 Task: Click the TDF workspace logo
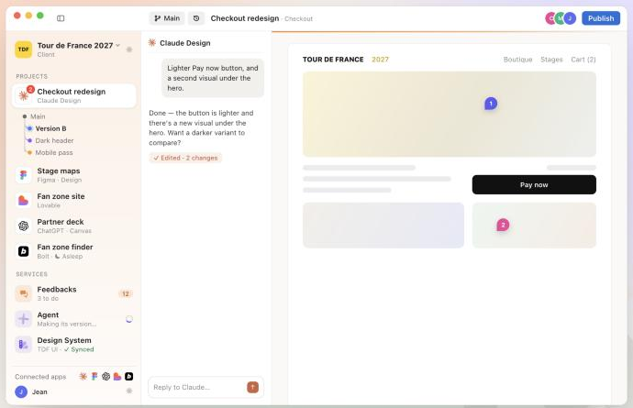[24, 50]
